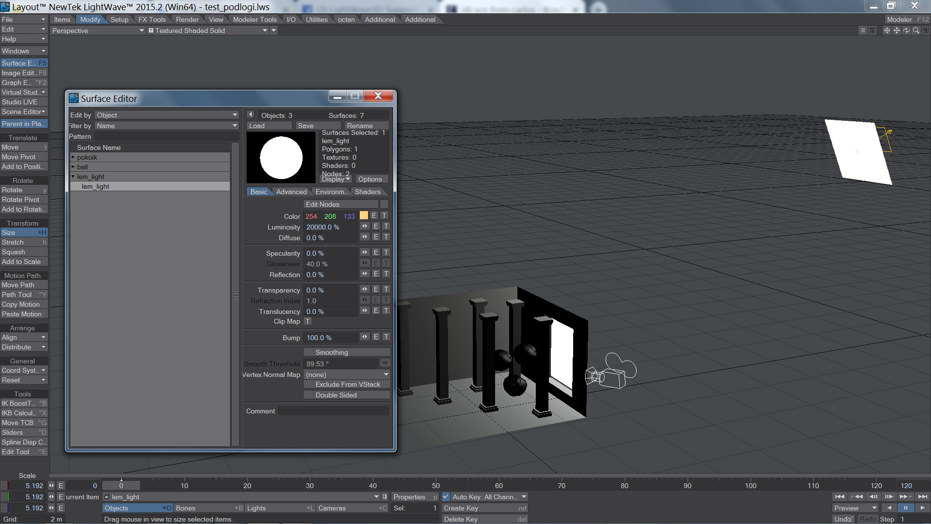Viewport: 931px width, 524px height.
Task: Click the viewport rotate icon
Action: point(906,31)
